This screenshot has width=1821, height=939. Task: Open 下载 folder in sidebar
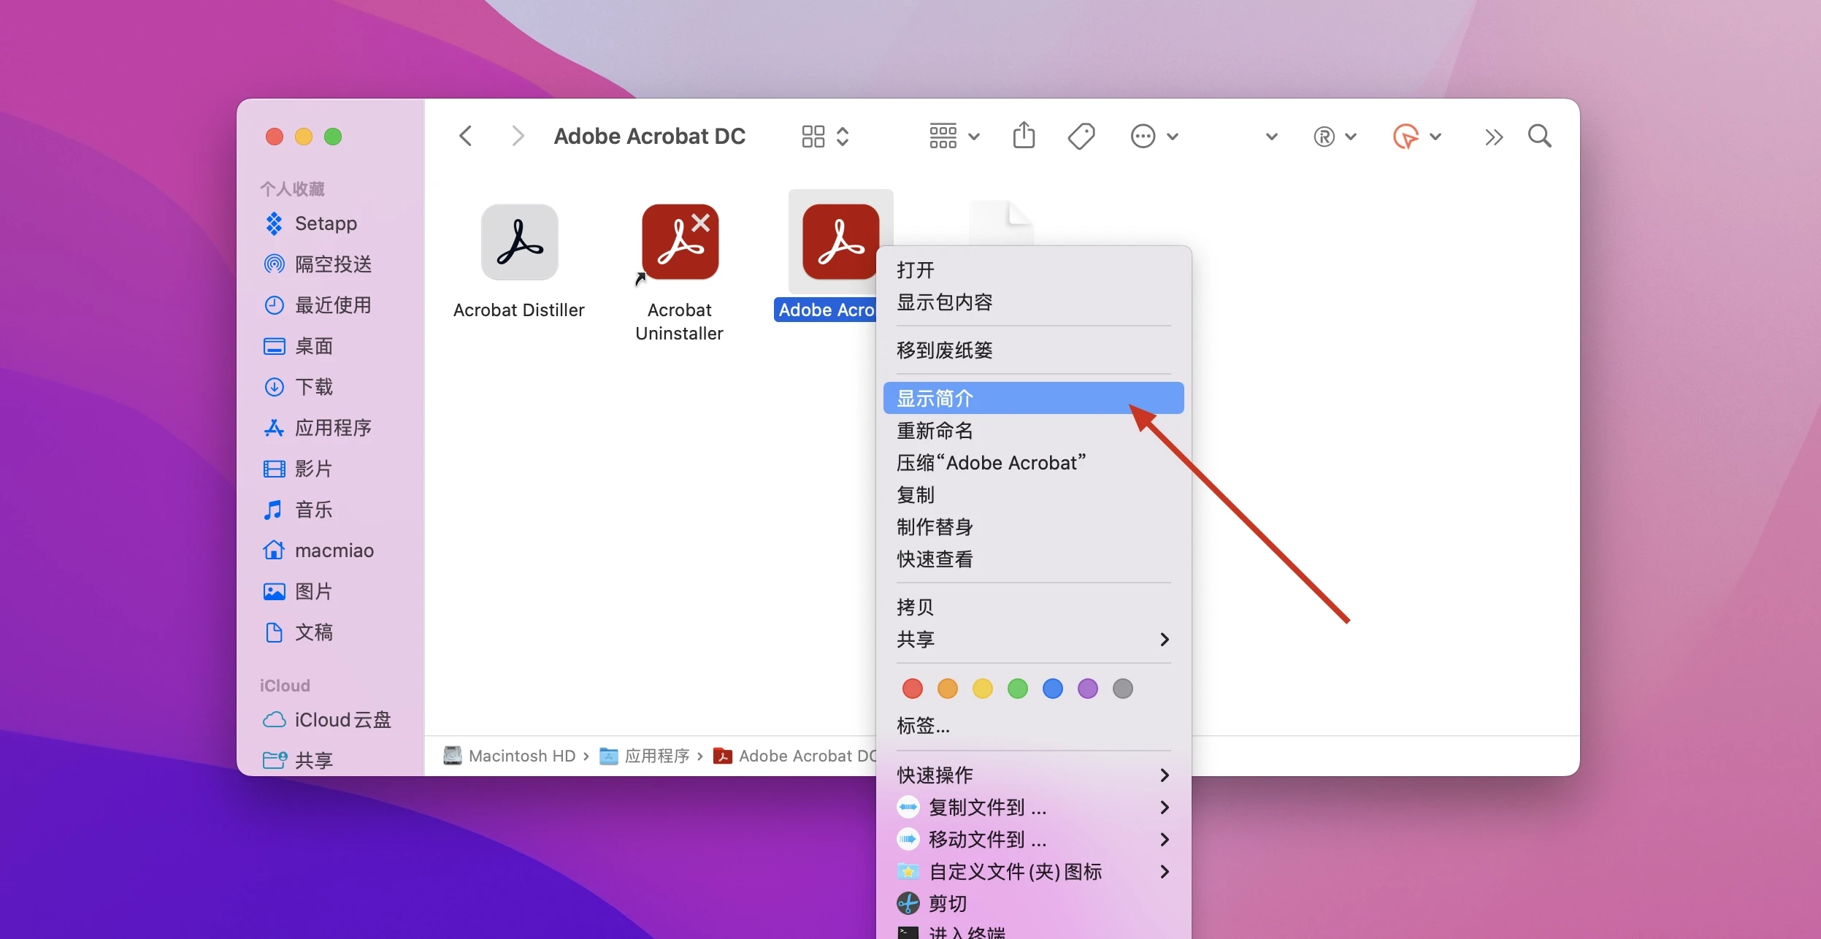[313, 386]
